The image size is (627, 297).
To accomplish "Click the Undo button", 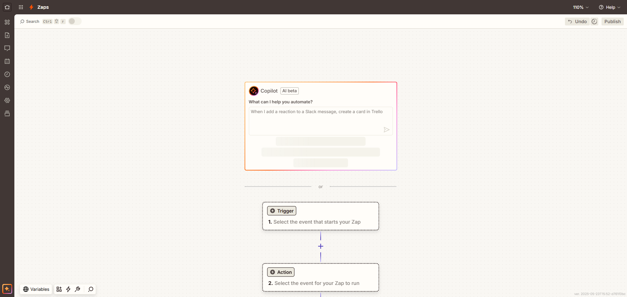I will click(x=577, y=22).
